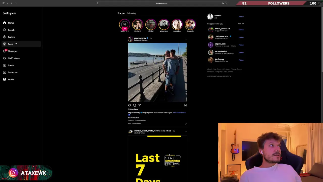The width and height of the screenshot is (323, 182).
Task: Click the ozgurcanoney username on the post header
Action: coord(140,38)
